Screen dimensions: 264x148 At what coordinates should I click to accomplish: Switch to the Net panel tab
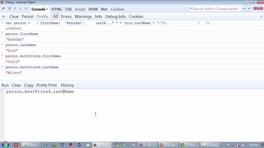point(104,9)
